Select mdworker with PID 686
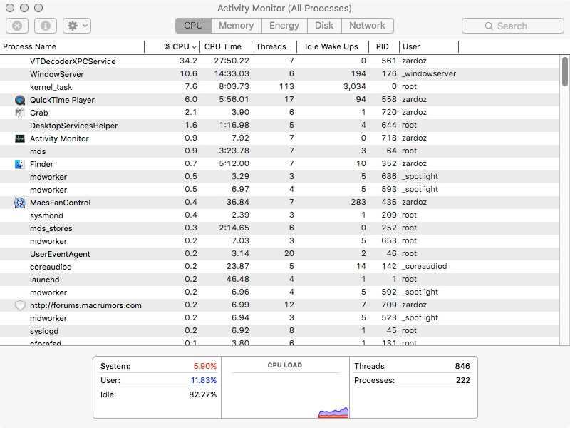 point(279,177)
